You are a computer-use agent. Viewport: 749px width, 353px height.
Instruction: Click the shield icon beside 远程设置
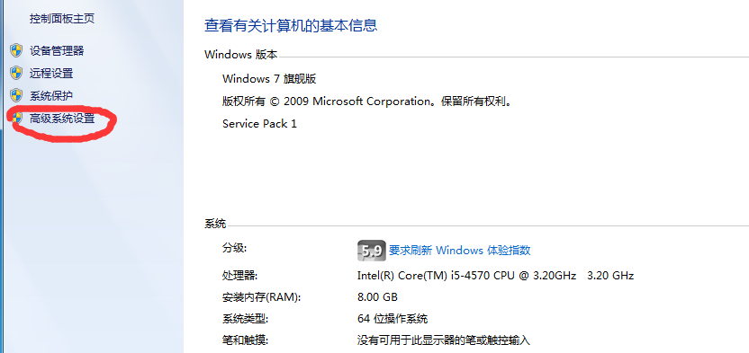(16, 73)
